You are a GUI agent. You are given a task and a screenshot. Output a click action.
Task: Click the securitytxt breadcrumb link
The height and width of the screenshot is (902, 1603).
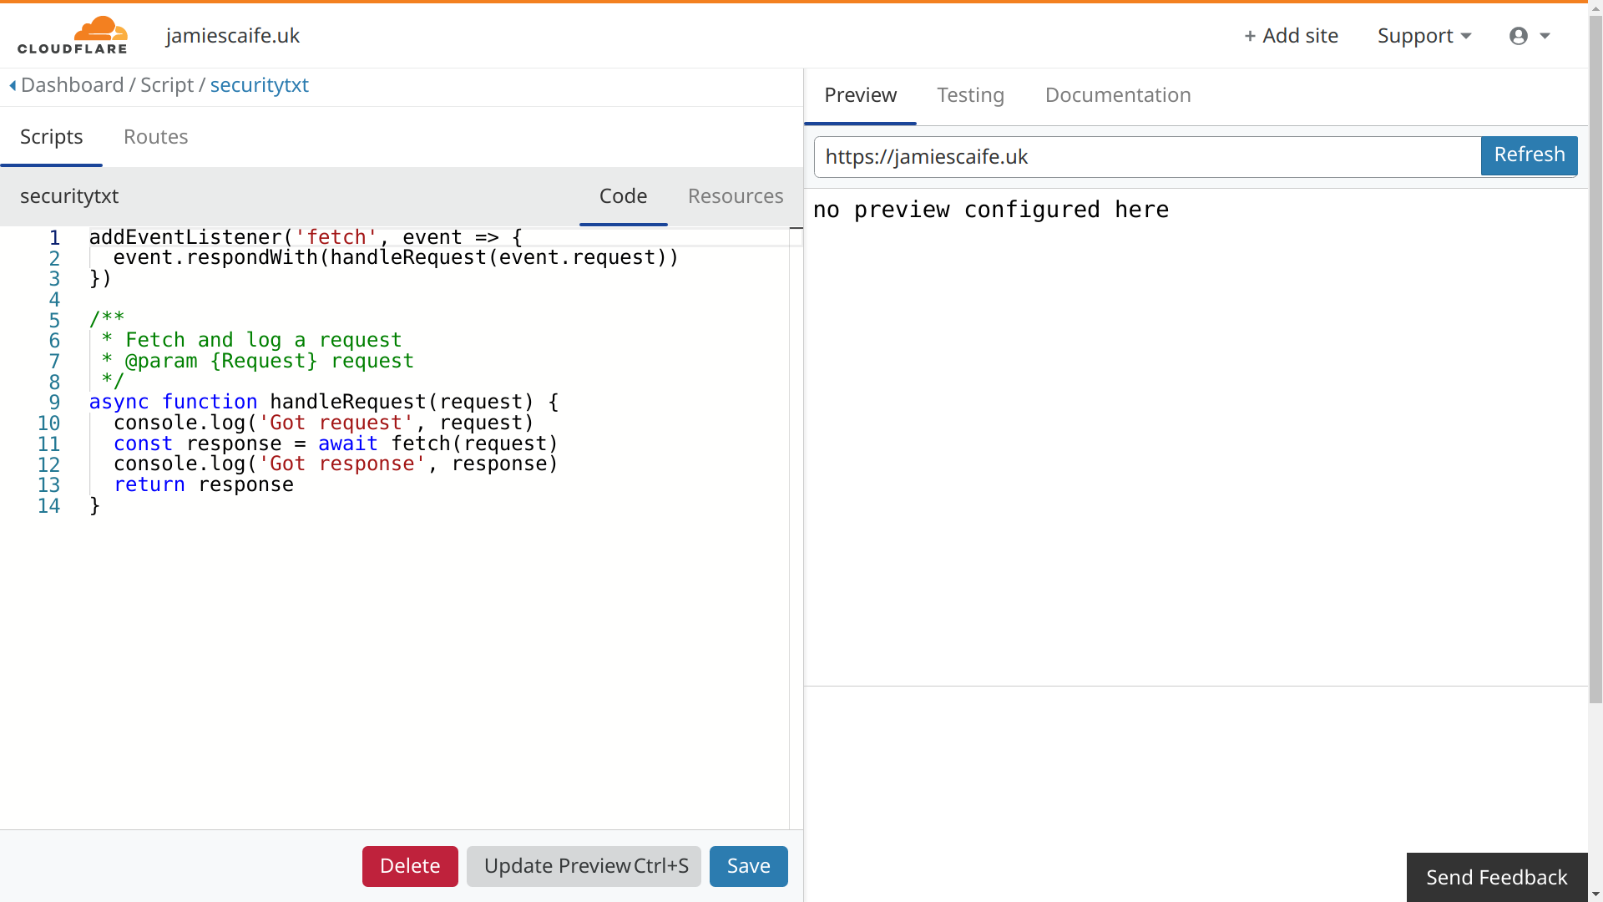[x=260, y=85]
